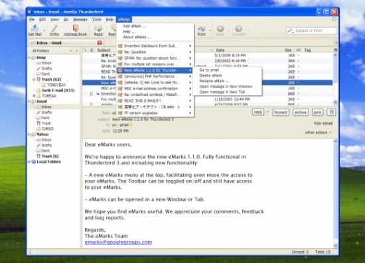Select 'Open message in New Window'

coord(226,86)
